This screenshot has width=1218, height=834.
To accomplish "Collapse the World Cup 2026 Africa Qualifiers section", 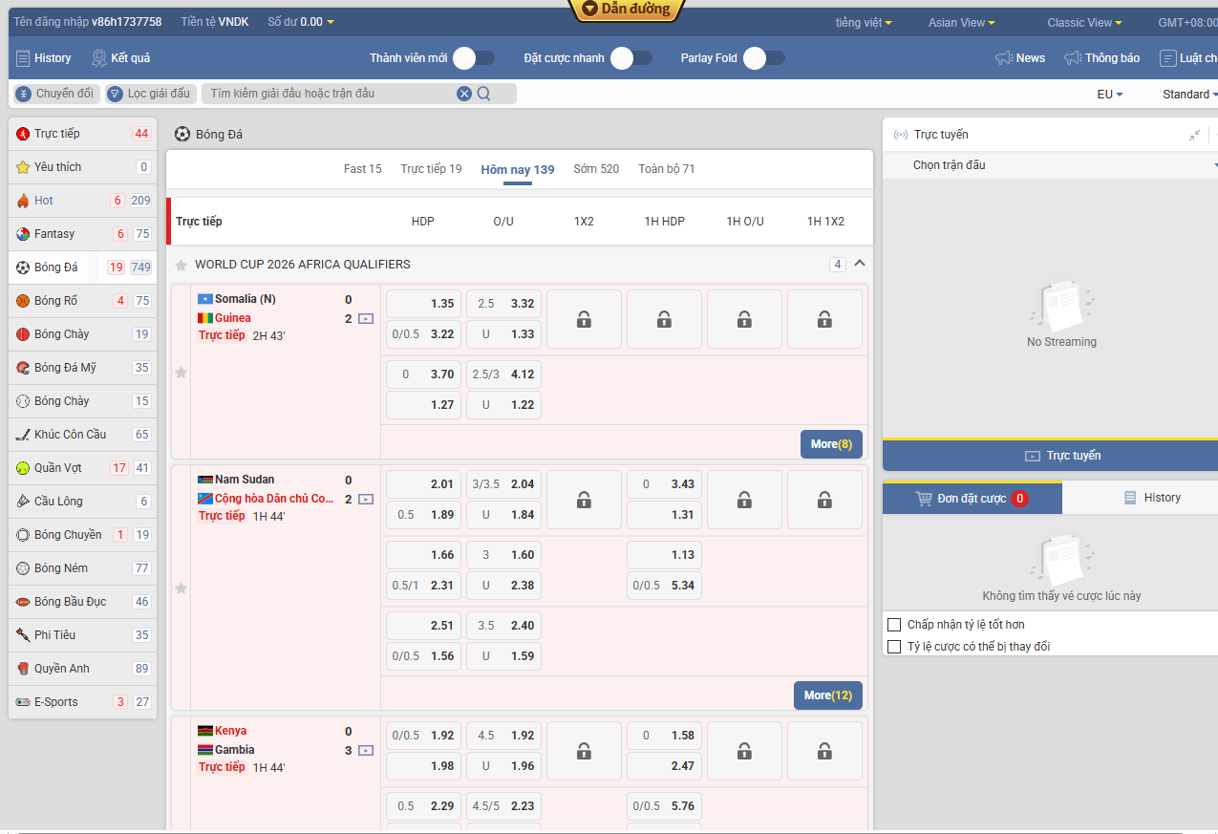I will (x=860, y=264).
